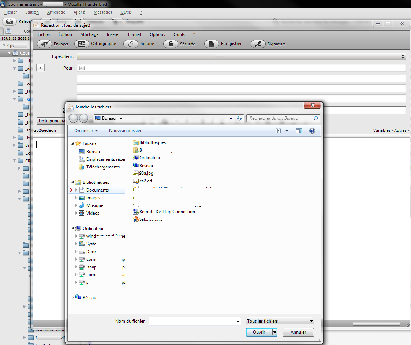Expand the Documents library node
The height and width of the screenshot is (345, 411).
[76, 190]
